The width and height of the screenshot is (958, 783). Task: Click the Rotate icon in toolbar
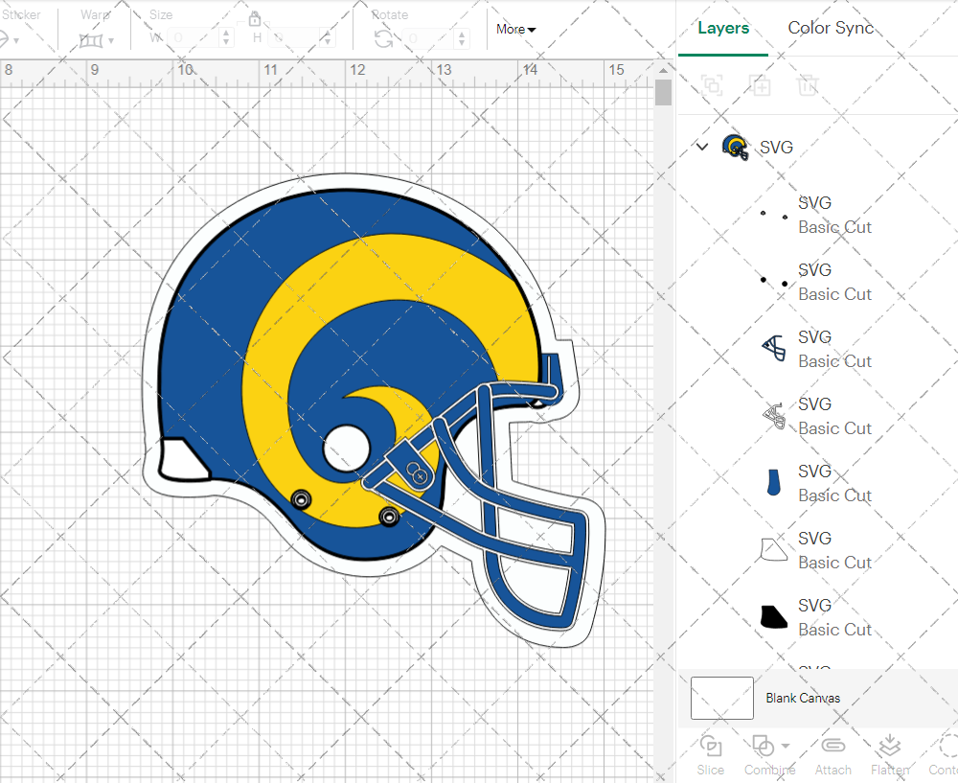pos(384,39)
